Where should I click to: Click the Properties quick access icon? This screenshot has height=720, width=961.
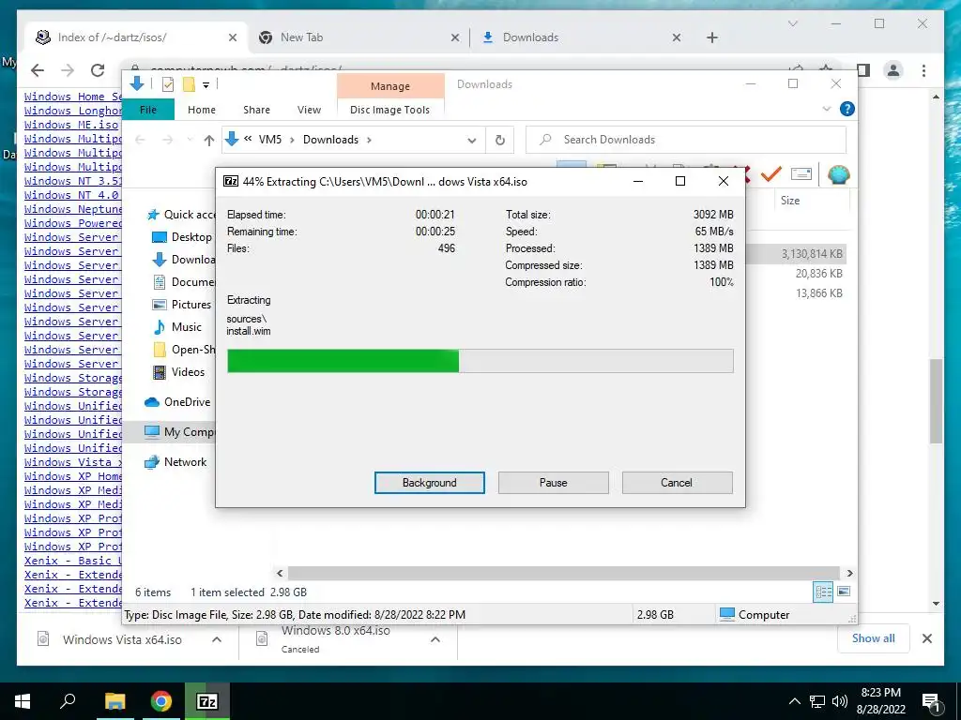[167, 84]
